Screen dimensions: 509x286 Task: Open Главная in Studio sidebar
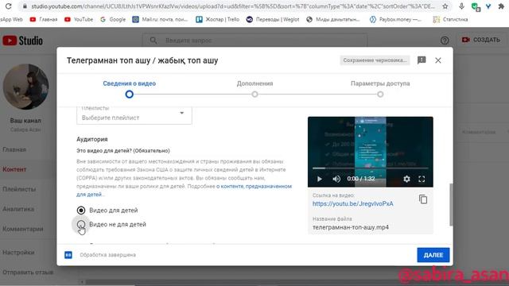click(14, 149)
